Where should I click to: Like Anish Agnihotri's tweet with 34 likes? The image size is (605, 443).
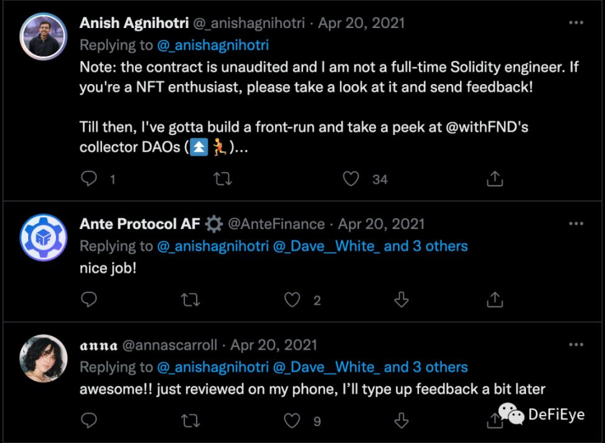pos(352,179)
